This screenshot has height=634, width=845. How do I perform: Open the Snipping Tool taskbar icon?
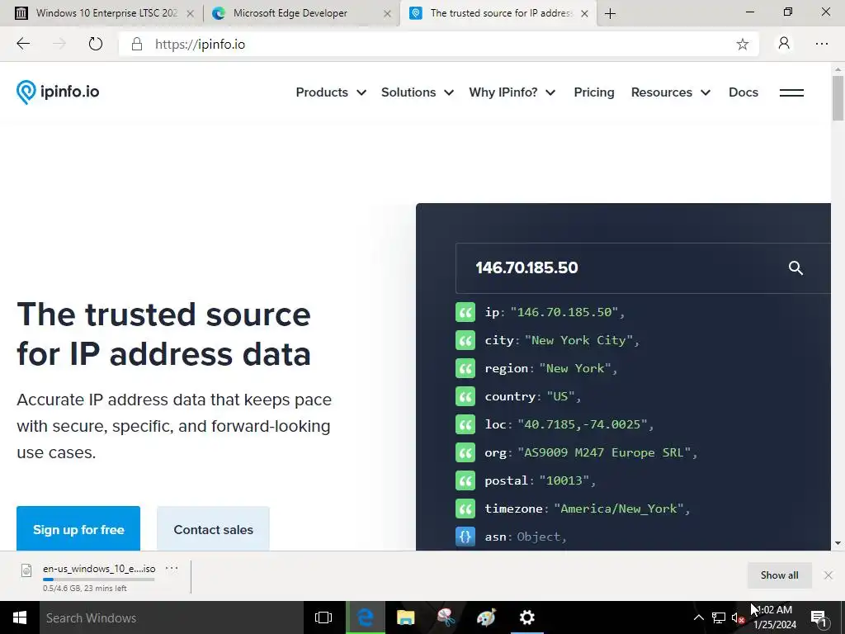tap(446, 617)
